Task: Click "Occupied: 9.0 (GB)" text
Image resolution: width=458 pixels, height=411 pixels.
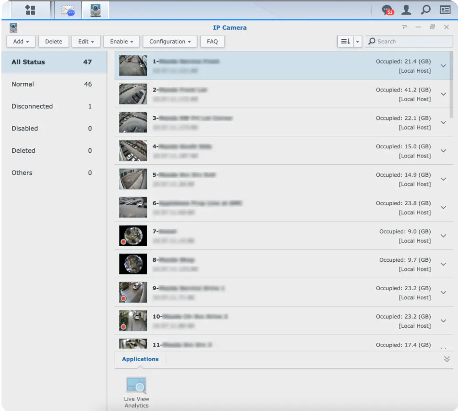Action: [405, 232]
